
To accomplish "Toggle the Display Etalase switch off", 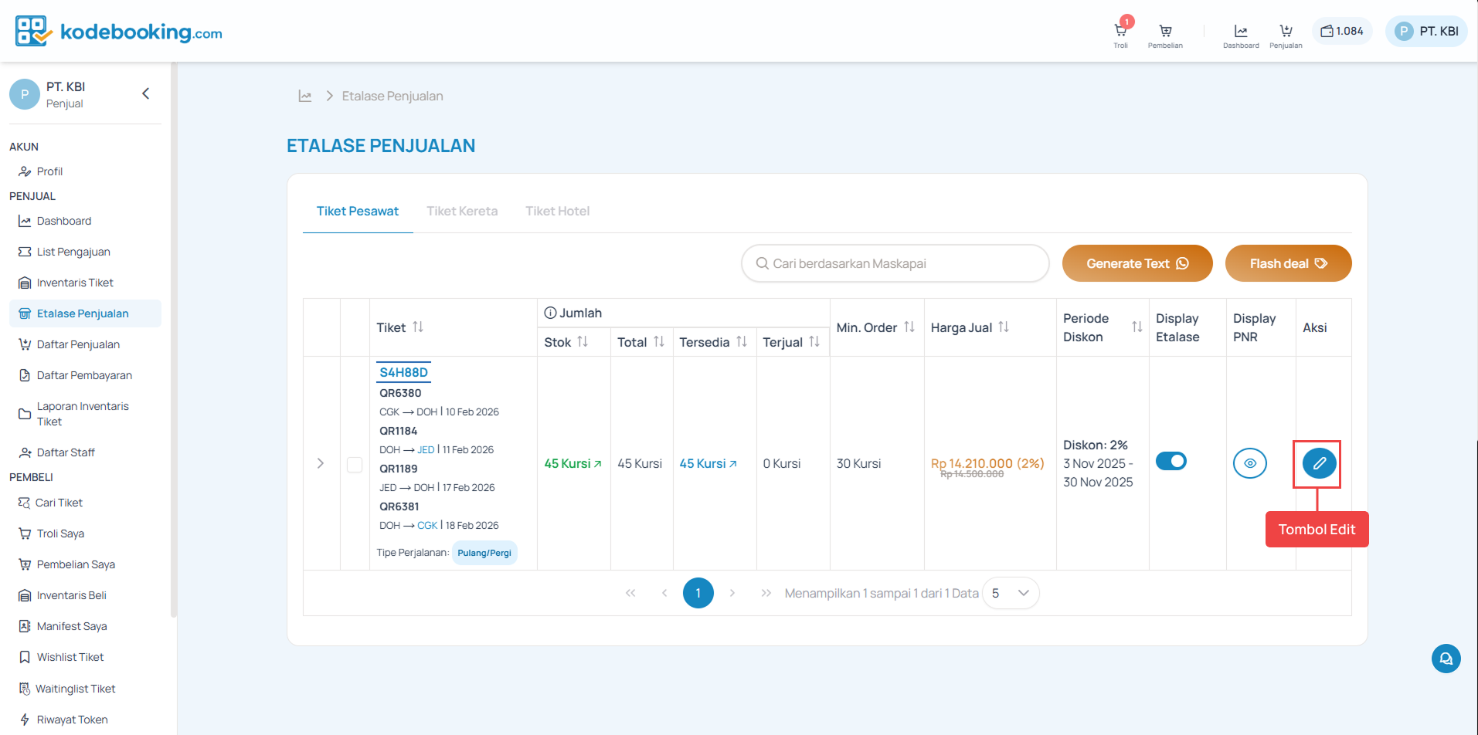I will (1171, 461).
